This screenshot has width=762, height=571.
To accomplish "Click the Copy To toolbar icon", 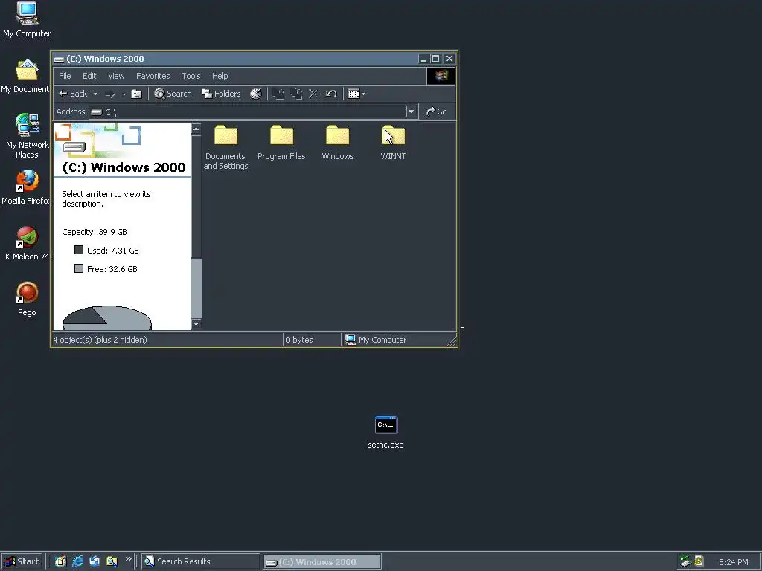I will pos(296,94).
